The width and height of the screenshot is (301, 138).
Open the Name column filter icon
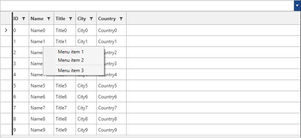tap(49, 19)
